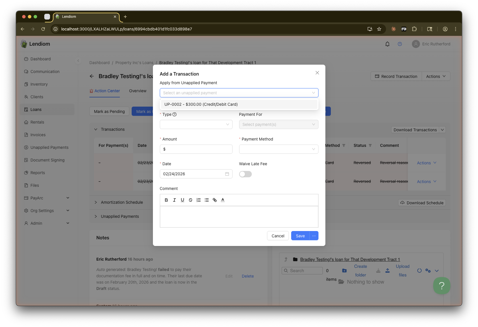Click Mark as Pending button
The image size is (478, 327).
pyautogui.click(x=109, y=111)
